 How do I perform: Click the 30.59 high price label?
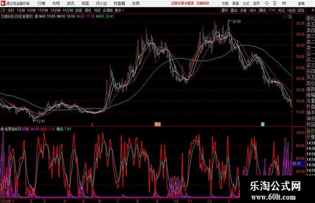[x=236, y=22]
